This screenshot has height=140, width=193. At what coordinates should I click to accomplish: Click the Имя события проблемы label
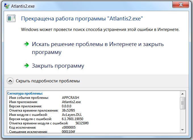(29, 98)
